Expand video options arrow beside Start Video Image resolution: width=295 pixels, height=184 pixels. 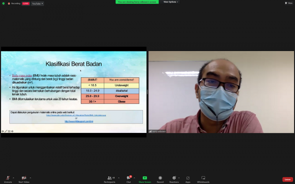tap(30, 178)
